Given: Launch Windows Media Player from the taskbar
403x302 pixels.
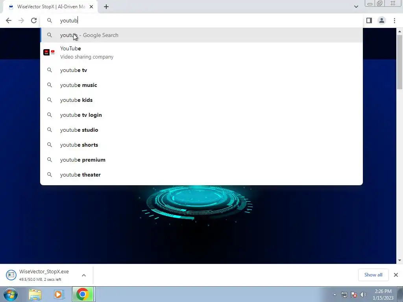Looking at the screenshot, I should pos(59,294).
